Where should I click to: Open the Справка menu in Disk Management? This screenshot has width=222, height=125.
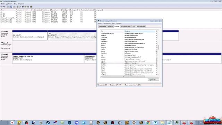click(x=21, y=4)
